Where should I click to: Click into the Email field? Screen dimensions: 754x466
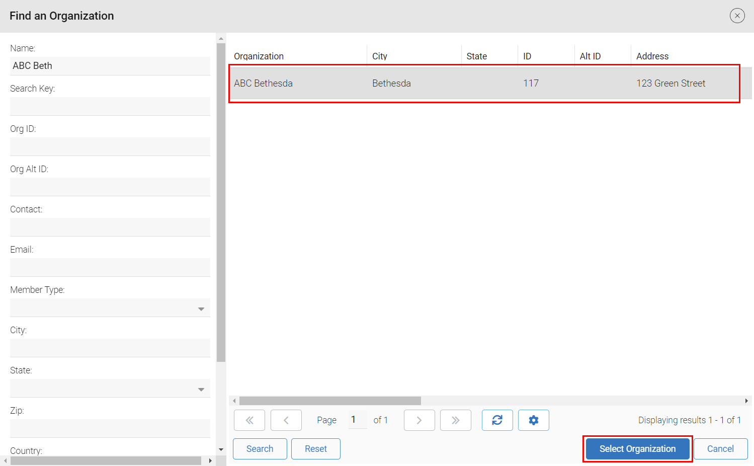pos(110,267)
